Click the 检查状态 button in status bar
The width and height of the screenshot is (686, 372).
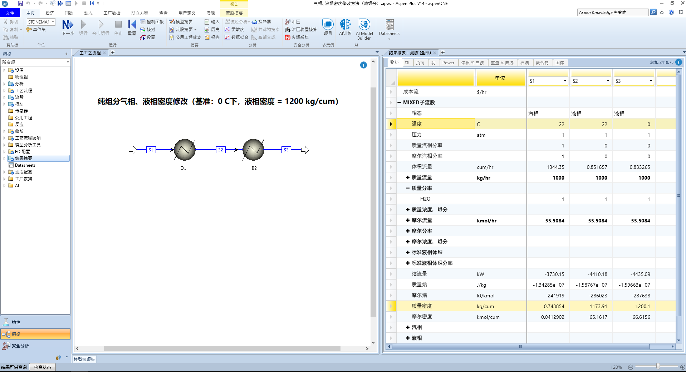point(42,367)
